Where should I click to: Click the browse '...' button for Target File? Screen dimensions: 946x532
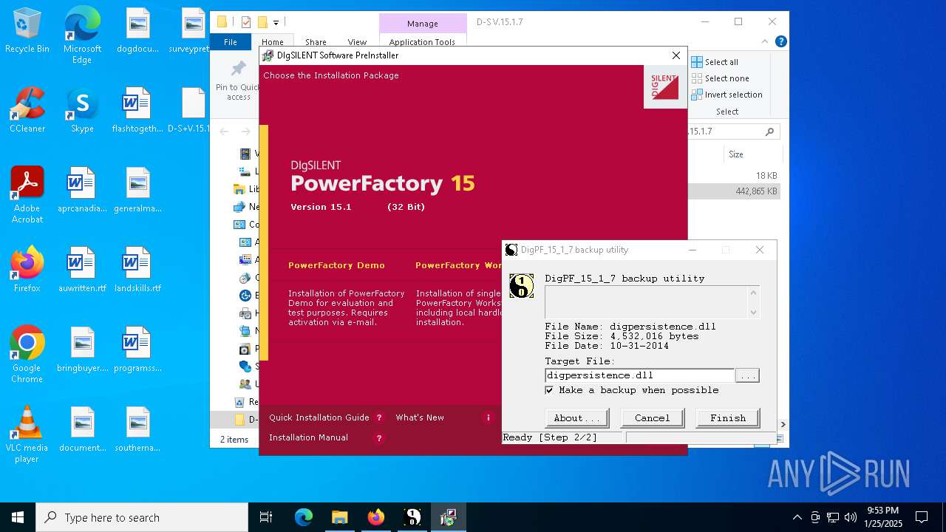[747, 375]
